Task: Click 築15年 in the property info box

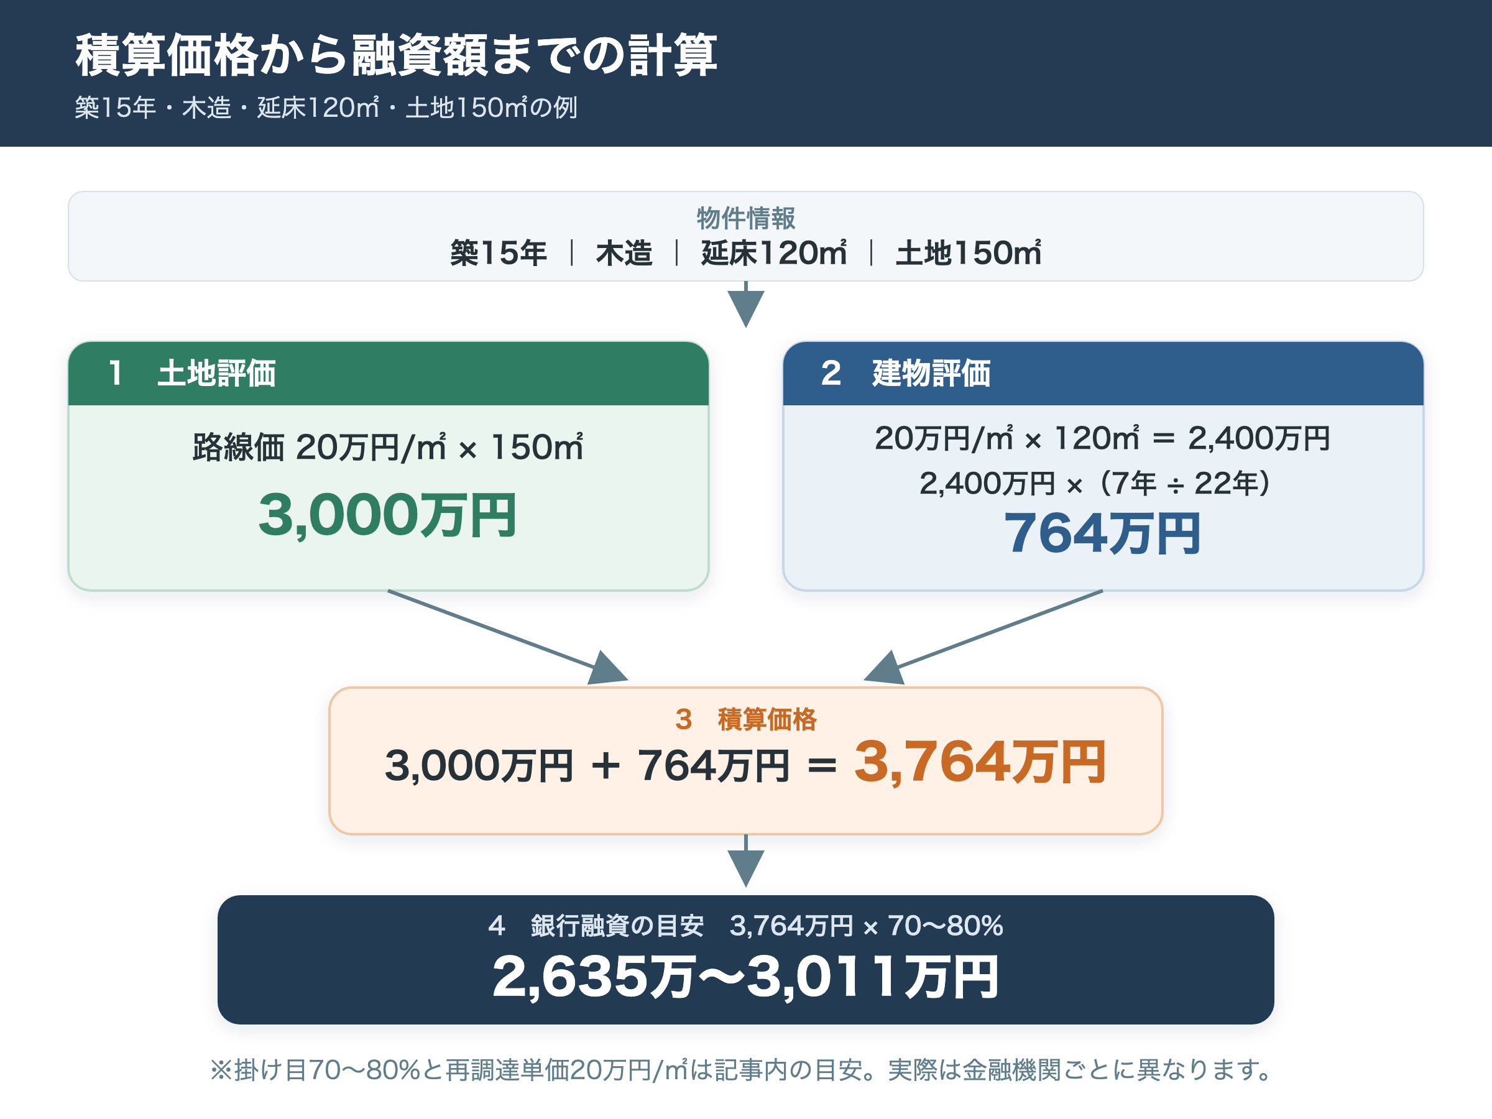Action: tap(499, 253)
